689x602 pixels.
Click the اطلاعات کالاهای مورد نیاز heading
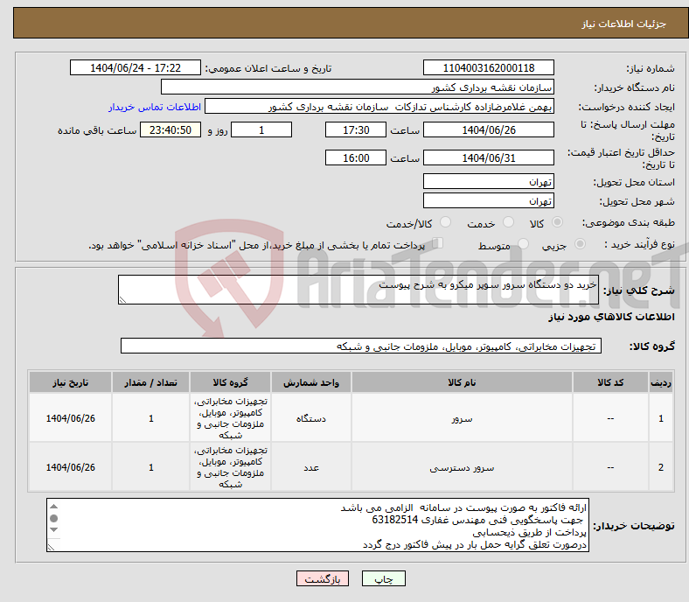611,317
